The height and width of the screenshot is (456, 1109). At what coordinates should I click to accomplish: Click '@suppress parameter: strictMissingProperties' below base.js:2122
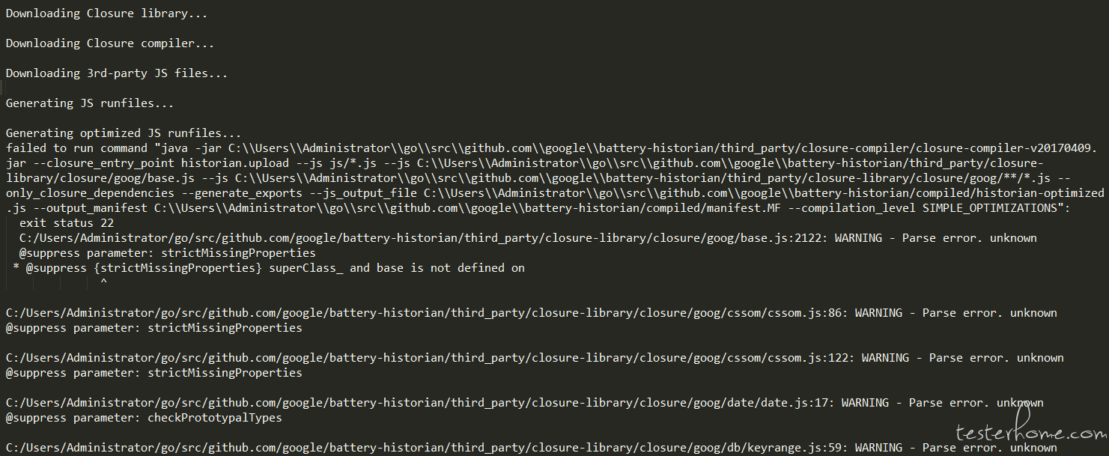168,253
